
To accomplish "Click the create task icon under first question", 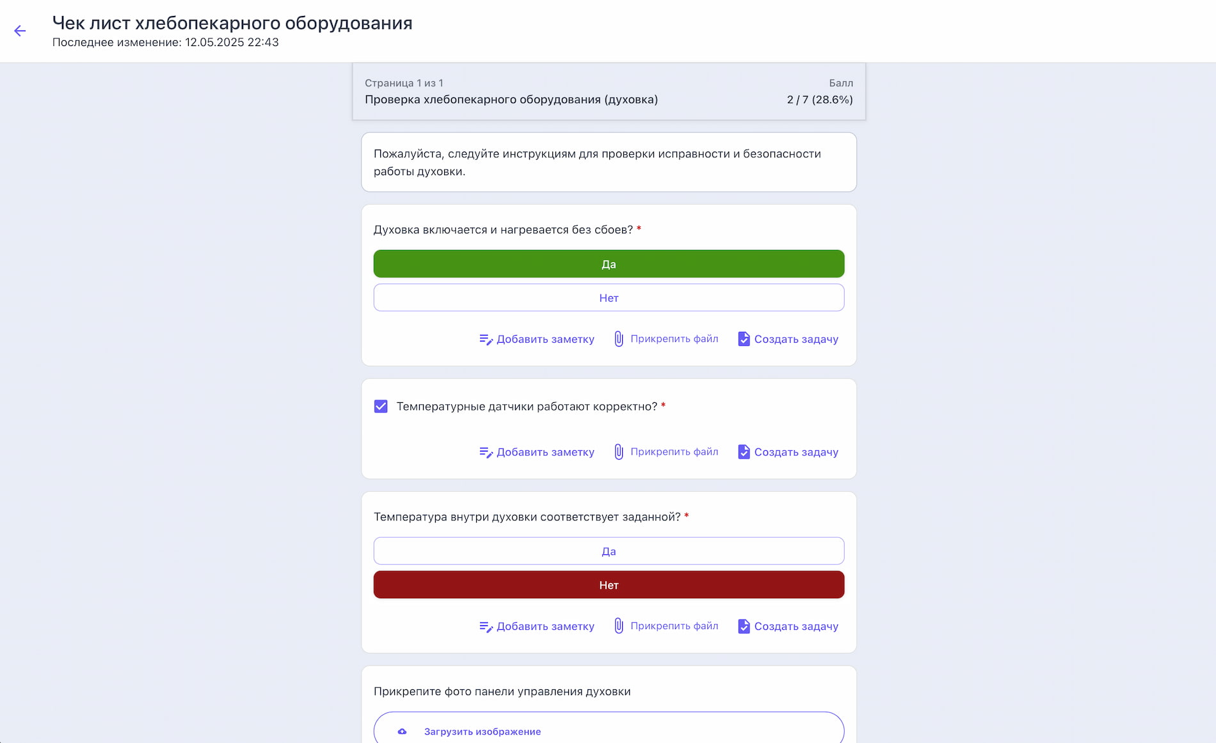I will [744, 338].
